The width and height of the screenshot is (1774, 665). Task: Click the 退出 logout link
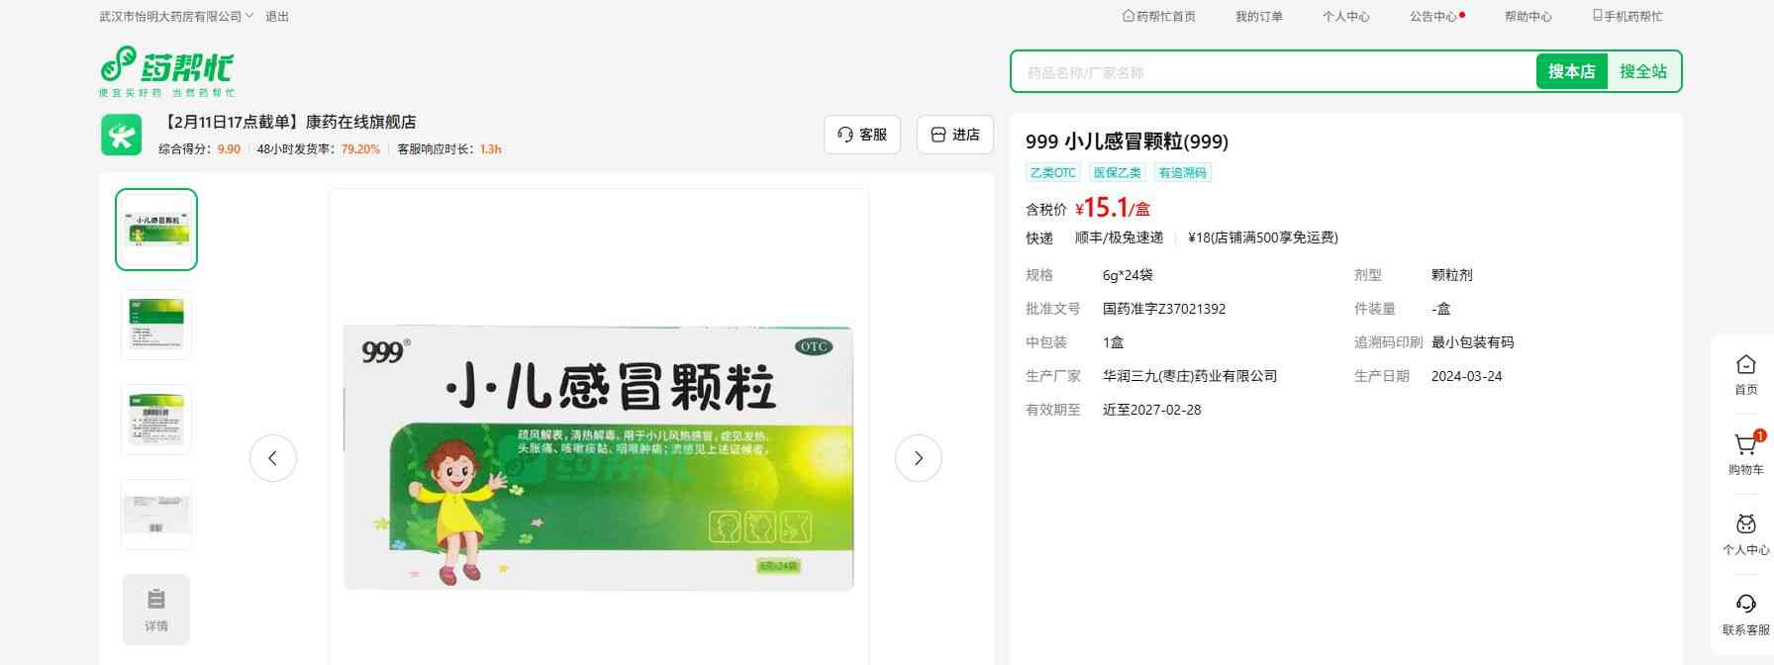277,17
